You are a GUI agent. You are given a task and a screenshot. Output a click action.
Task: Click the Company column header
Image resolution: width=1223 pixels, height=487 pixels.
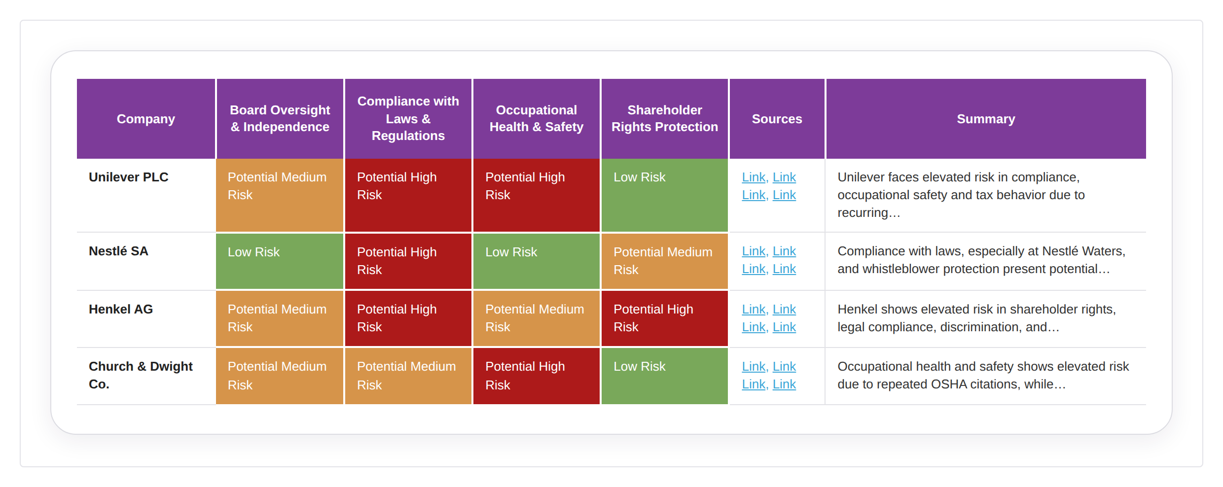click(x=146, y=119)
